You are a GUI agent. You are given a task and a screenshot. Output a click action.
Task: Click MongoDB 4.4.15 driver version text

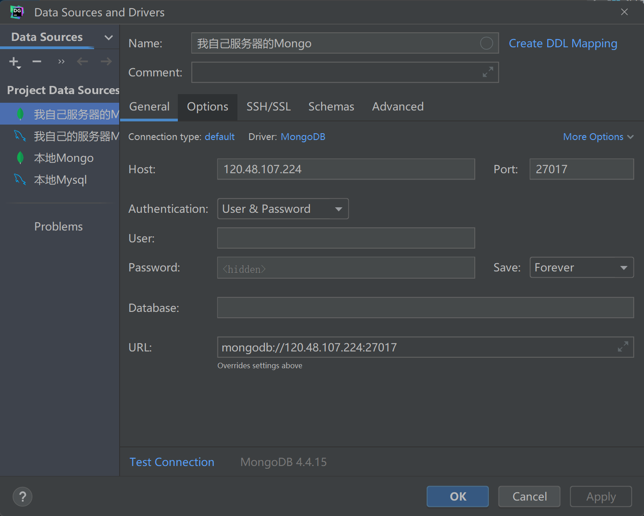pyautogui.click(x=283, y=462)
